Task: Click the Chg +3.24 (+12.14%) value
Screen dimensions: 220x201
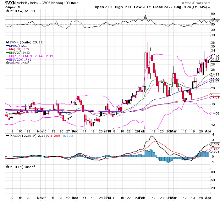Action: pos(191,7)
